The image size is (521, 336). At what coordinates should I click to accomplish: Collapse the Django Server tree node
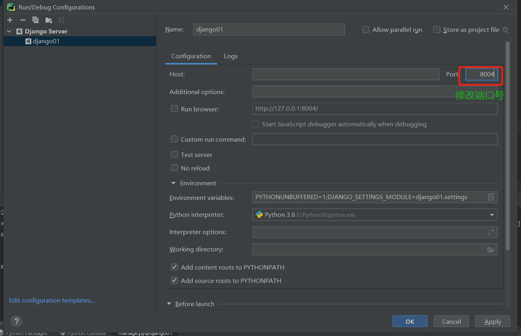coord(9,31)
